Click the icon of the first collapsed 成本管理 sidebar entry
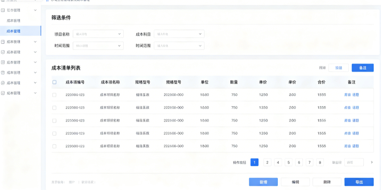This screenshot has width=381, height=190. [x=3, y=42]
